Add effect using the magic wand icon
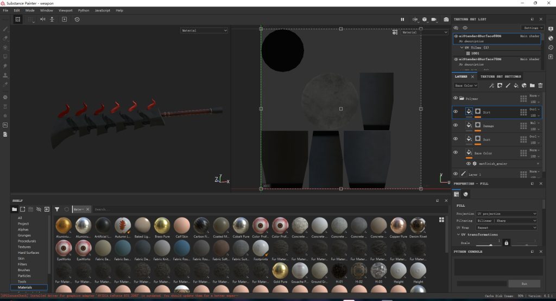This screenshot has height=301, width=556. pyautogui.click(x=491, y=85)
